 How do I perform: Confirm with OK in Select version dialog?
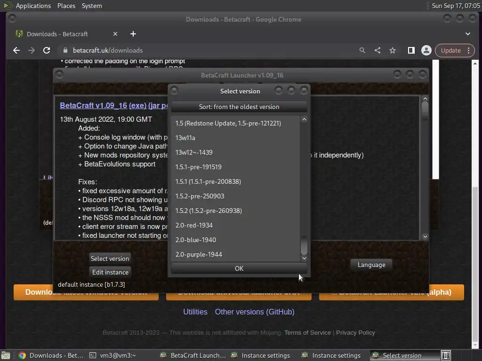click(x=239, y=268)
